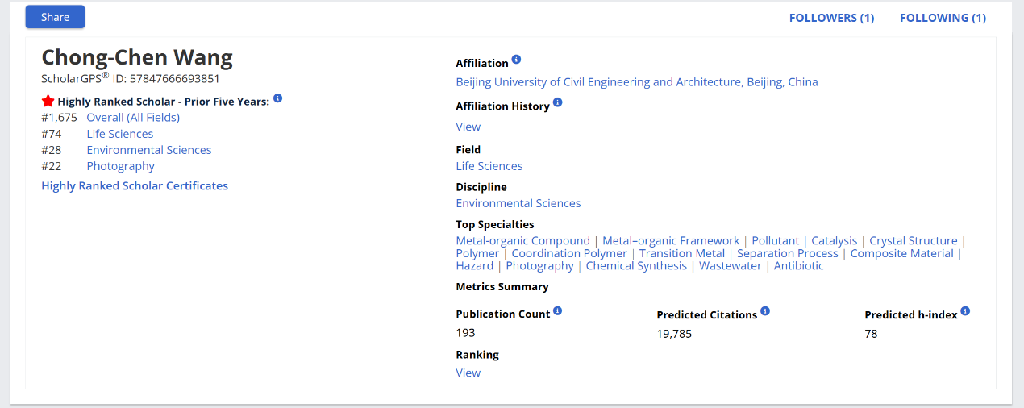This screenshot has height=408, width=1024.
Task: Open the FOLLOWING (1) list
Action: pos(943,18)
